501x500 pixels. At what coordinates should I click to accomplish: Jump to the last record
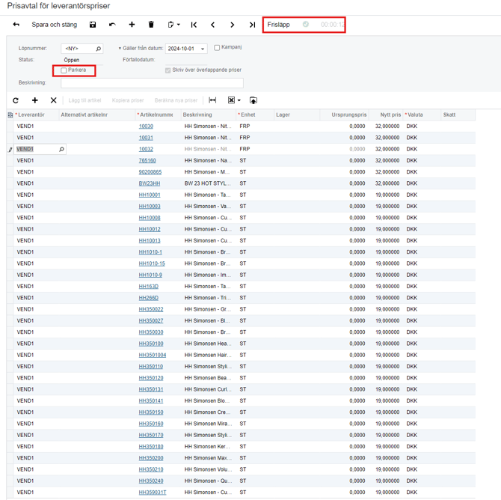point(252,25)
